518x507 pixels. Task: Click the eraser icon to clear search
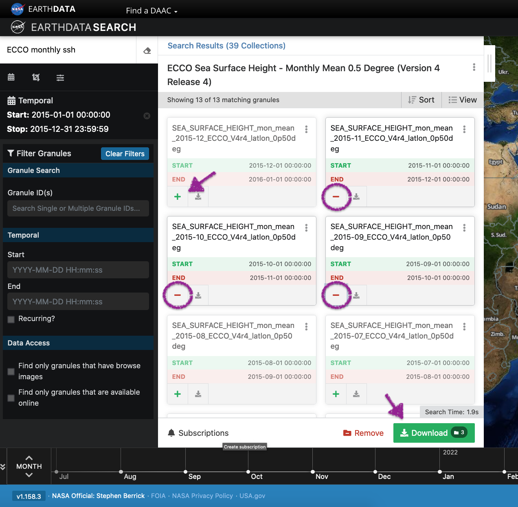[x=147, y=50]
